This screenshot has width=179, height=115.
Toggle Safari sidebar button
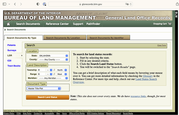point(4,4)
